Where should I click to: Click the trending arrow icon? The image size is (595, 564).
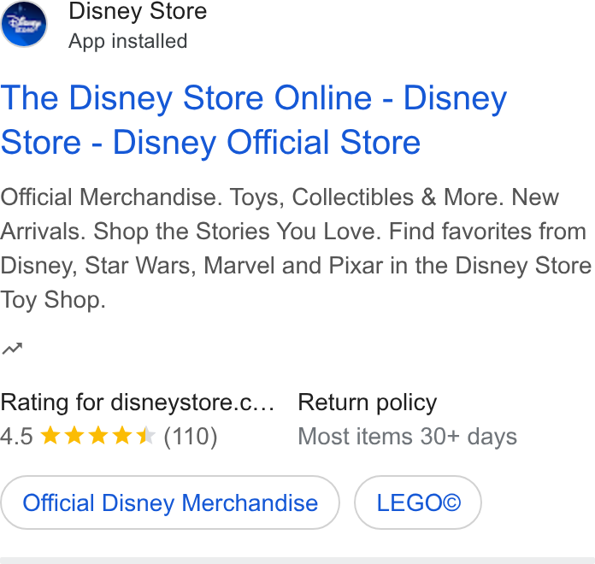click(12, 348)
